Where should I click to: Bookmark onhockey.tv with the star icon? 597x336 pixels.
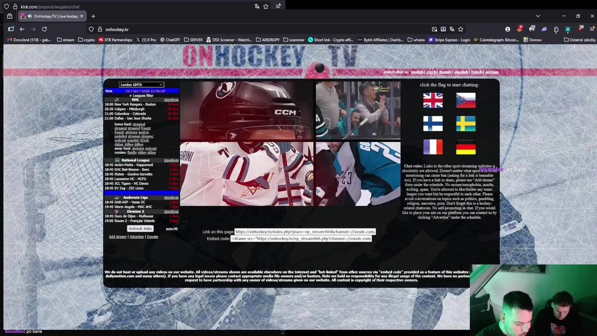(x=461, y=29)
